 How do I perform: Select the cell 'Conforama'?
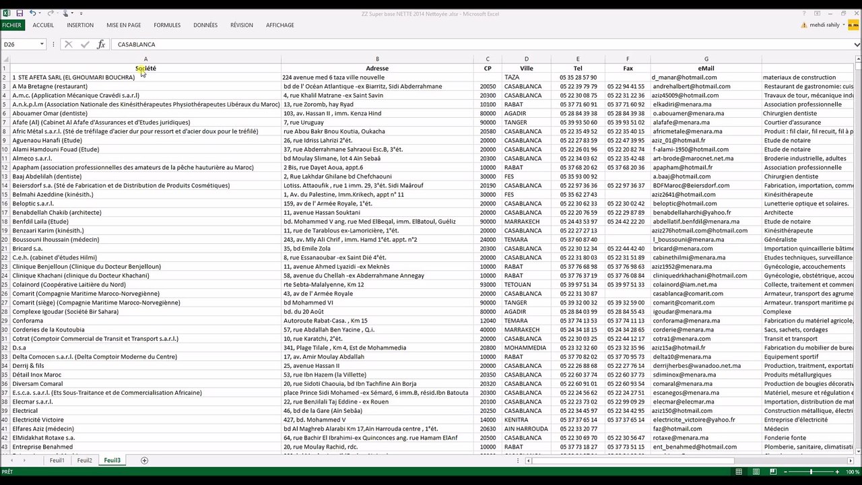(x=145, y=321)
